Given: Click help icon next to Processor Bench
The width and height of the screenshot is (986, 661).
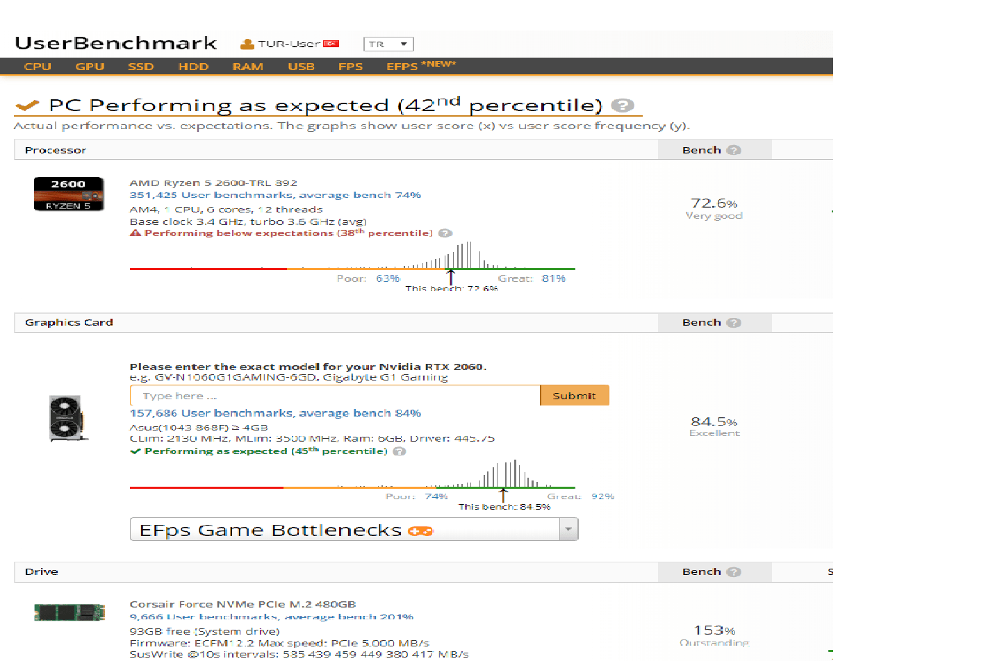Looking at the screenshot, I should coord(734,150).
